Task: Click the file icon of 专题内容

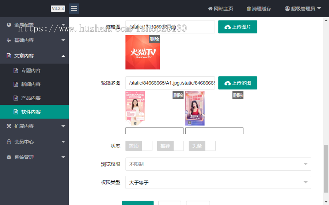Action: click(x=16, y=71)
